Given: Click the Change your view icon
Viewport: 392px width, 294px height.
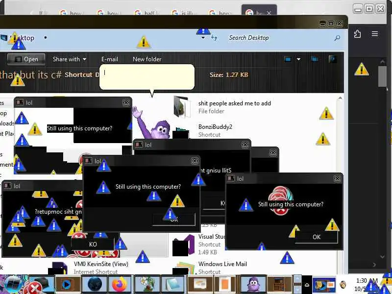Looking at the screenshot, I should [288, 59].
